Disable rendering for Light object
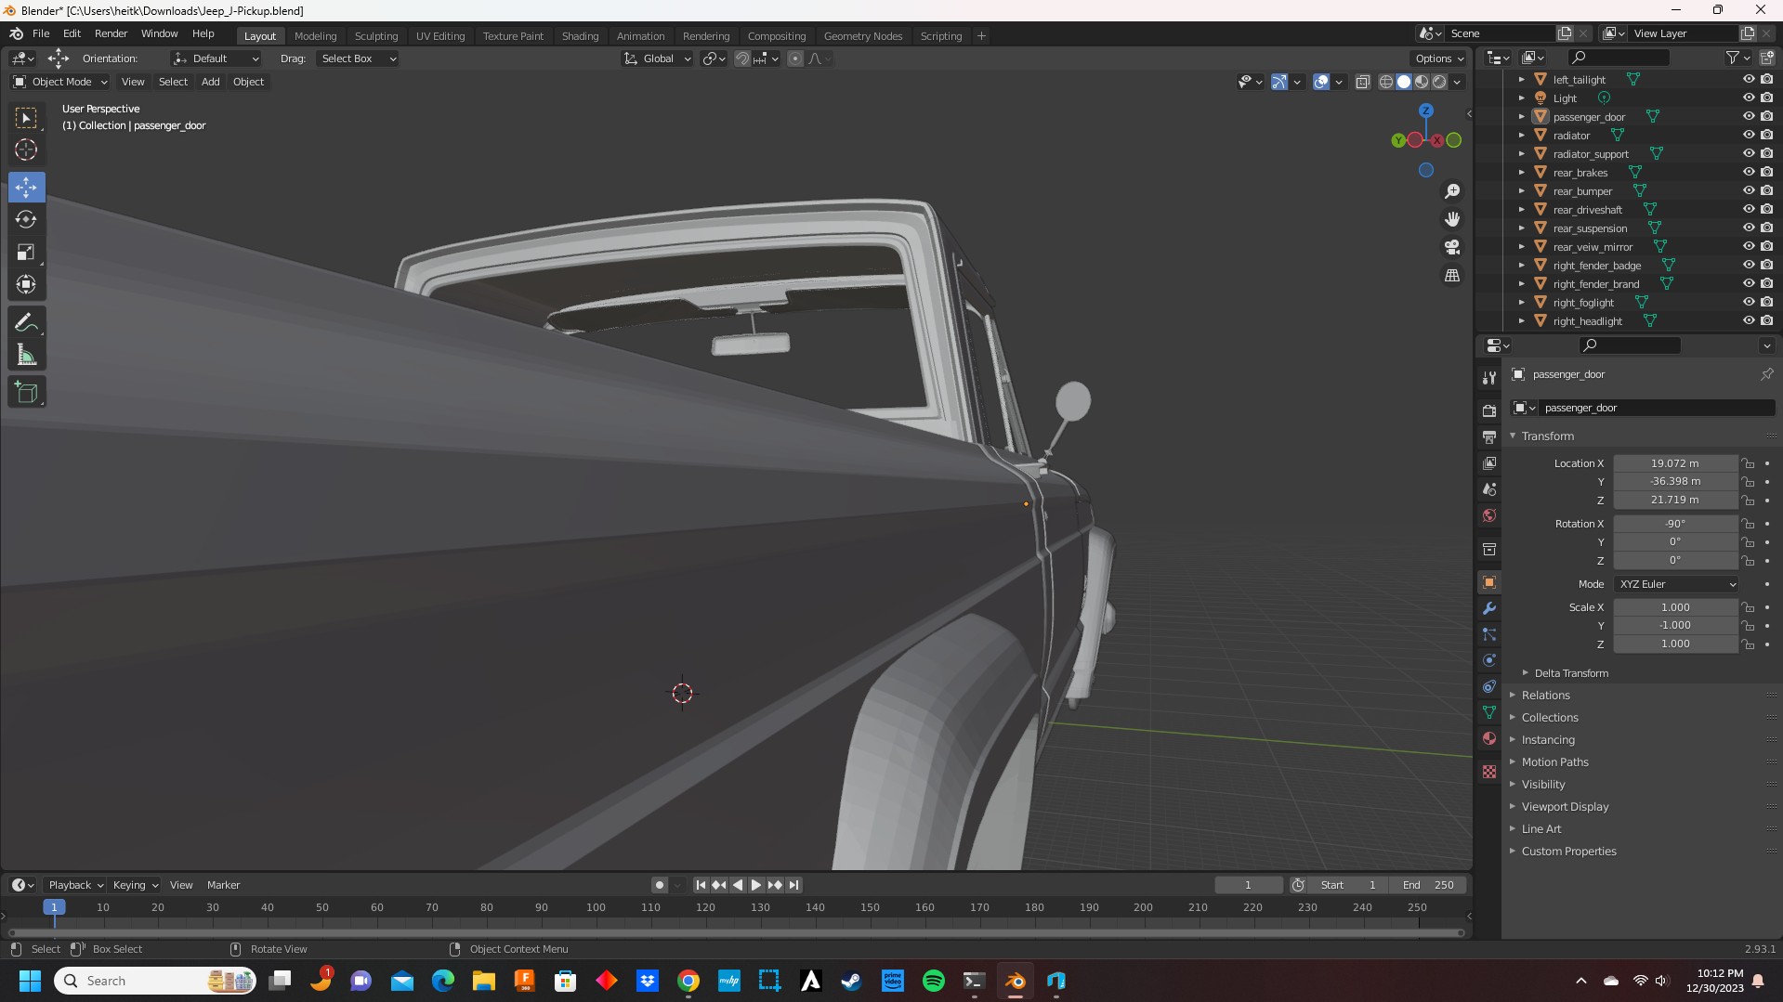 (x=1766, y=98)
